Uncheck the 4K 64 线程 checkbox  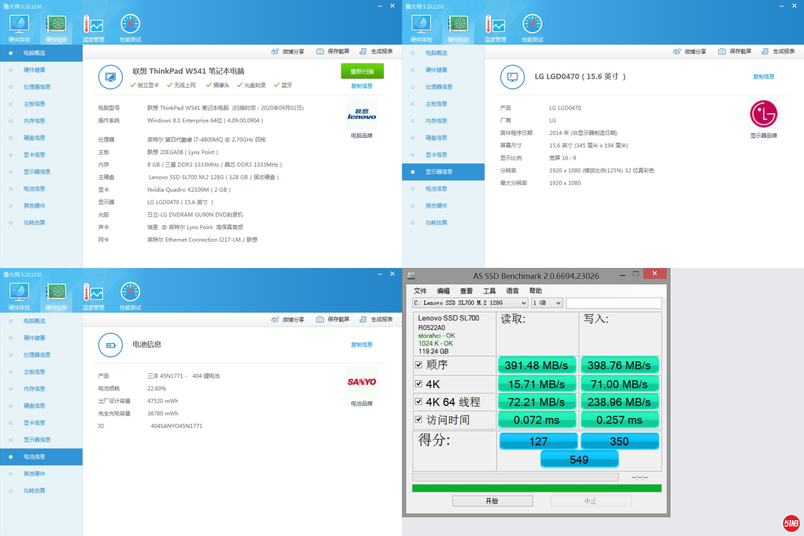click(x=418, y=402)
